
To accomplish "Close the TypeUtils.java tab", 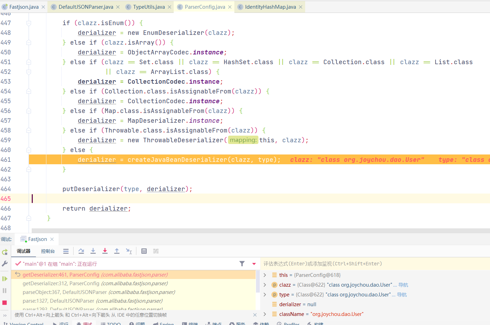I will point(169,7).
